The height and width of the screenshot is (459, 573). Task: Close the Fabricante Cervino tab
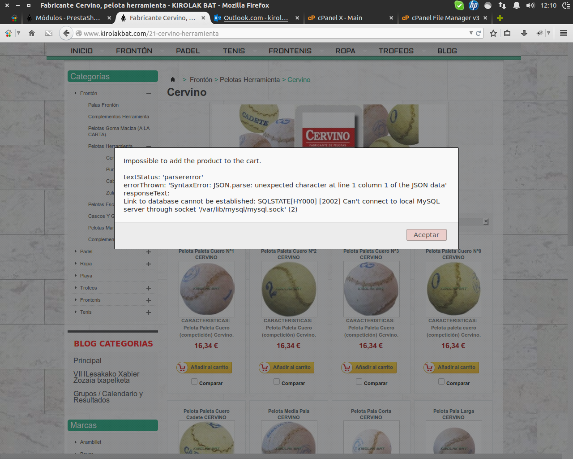coord(203,18)
